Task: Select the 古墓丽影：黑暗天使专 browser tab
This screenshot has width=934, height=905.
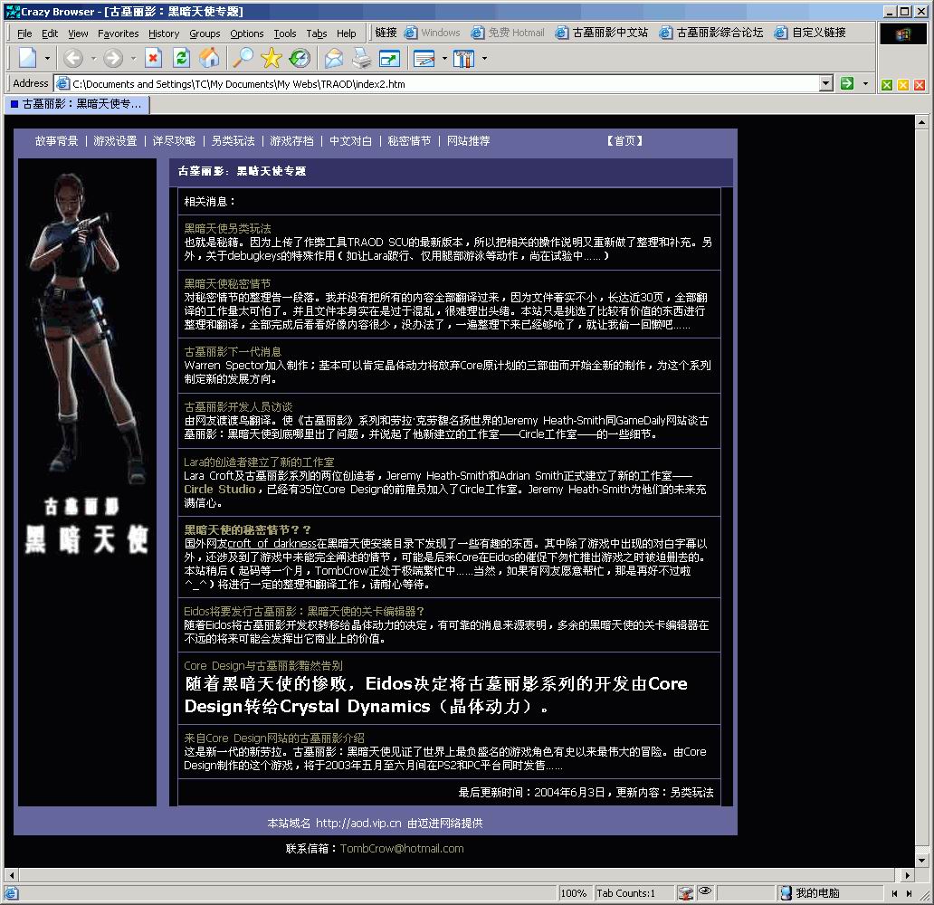Action: 77,104
